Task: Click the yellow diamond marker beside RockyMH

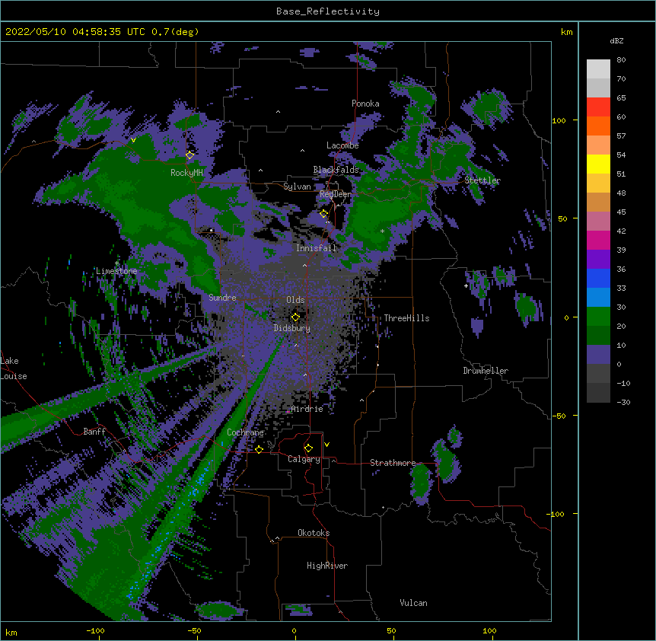Action: point(189,155)
